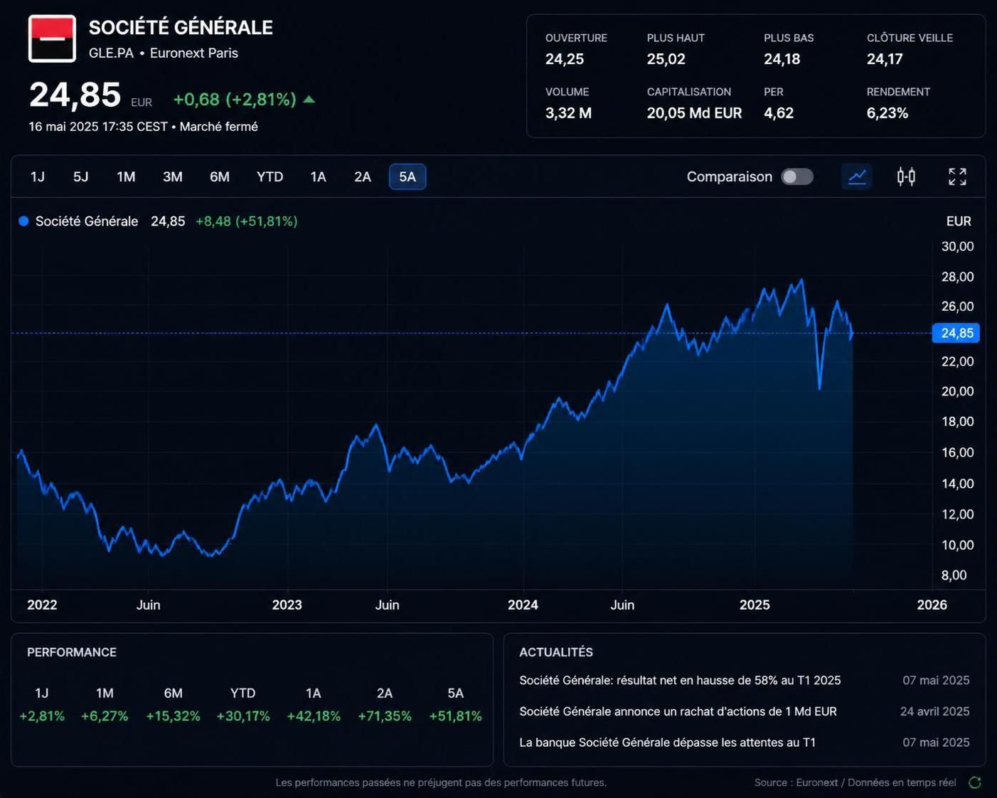Click the 24,85 blue price marker on axis

tap(956, 333)
